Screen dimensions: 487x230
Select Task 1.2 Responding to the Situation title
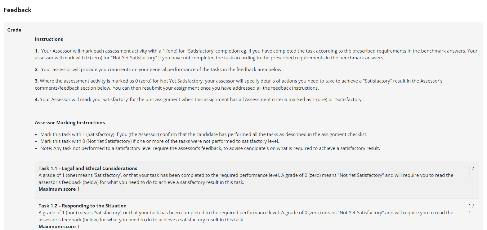point(83,206)
